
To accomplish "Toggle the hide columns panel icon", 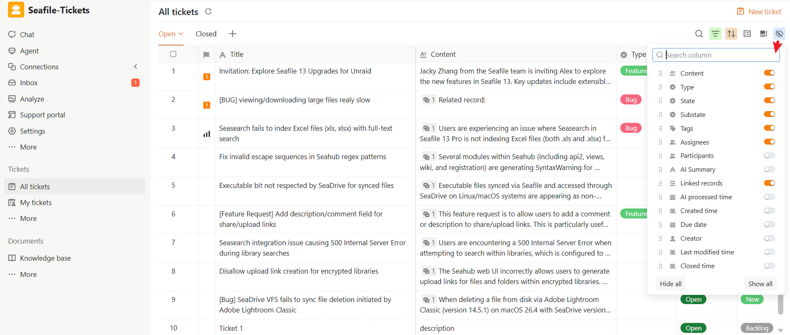I will 779,34.
